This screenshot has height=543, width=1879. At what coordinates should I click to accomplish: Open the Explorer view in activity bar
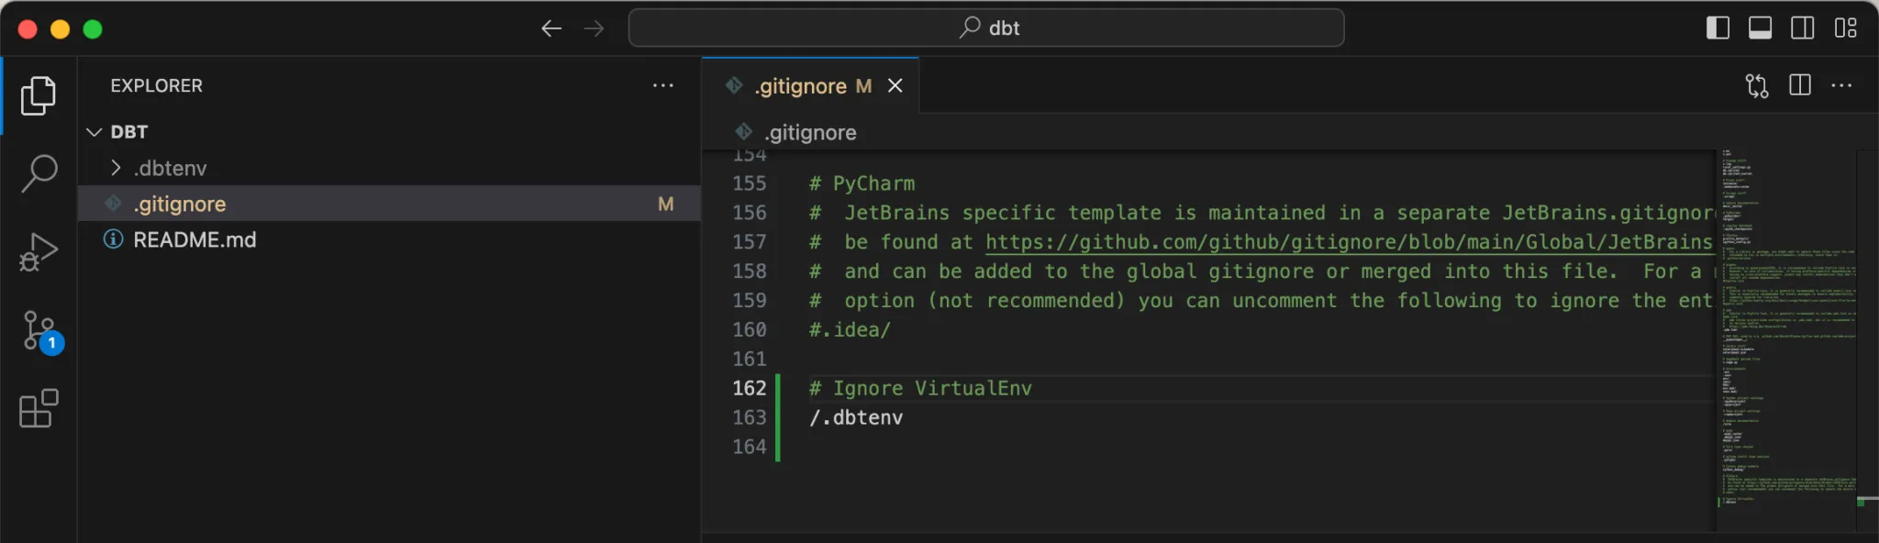click(39, 95)
